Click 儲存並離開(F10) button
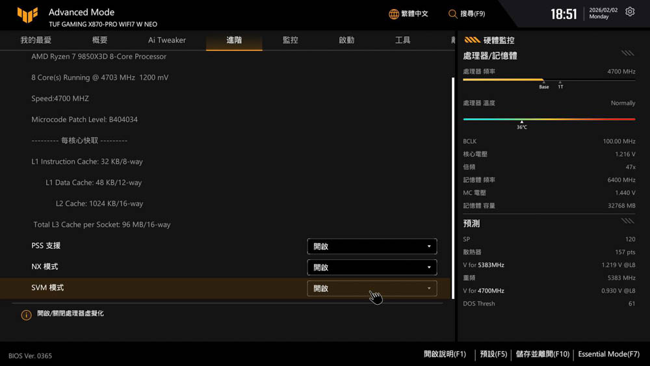Screen dimensions: 650x366 click(542, 354)
